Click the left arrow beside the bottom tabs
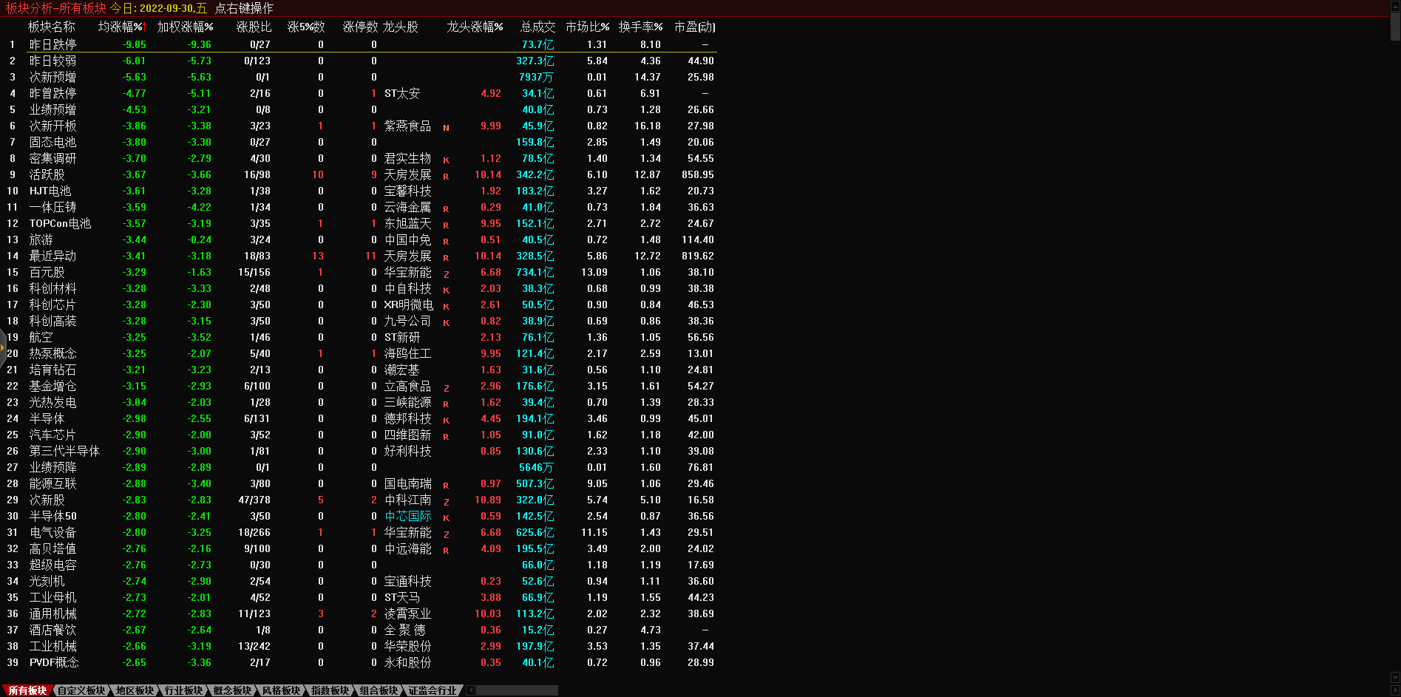1401x697 pixels. (471, 690)
